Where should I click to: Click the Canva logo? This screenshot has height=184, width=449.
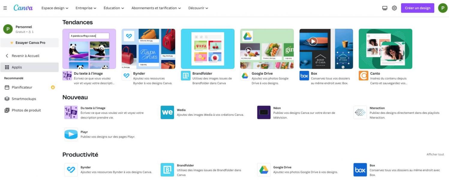click(x=23, y=8)
